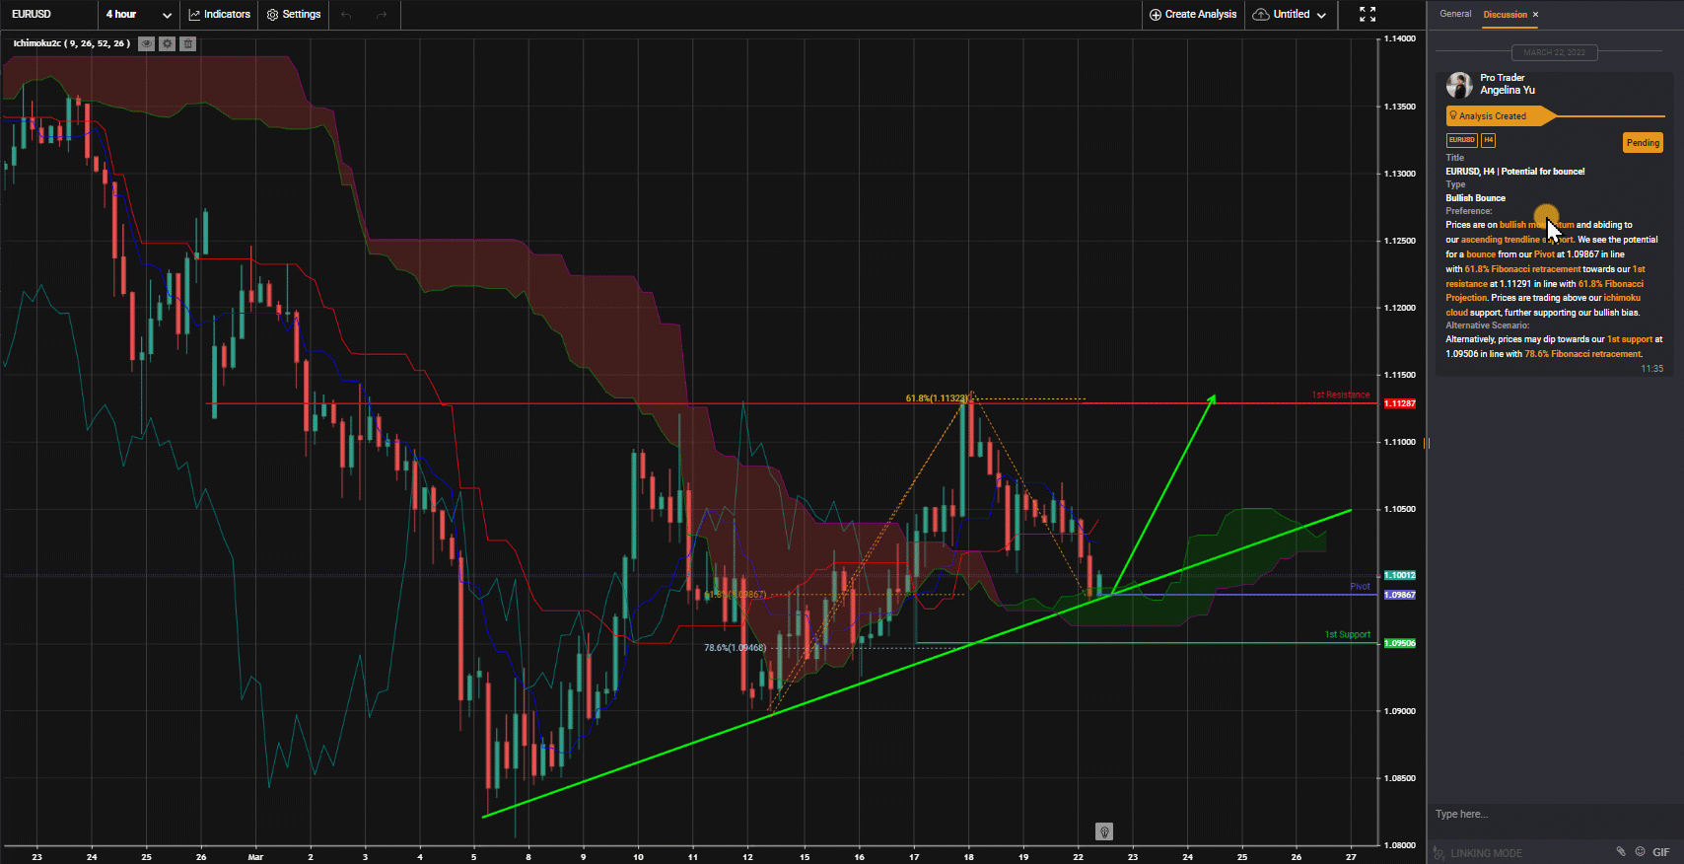
Task: Click the EURUSD tag in the analysis card
Action: (x=1461, y=140)
